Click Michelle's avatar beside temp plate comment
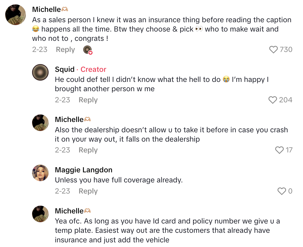 pos(40,214)
